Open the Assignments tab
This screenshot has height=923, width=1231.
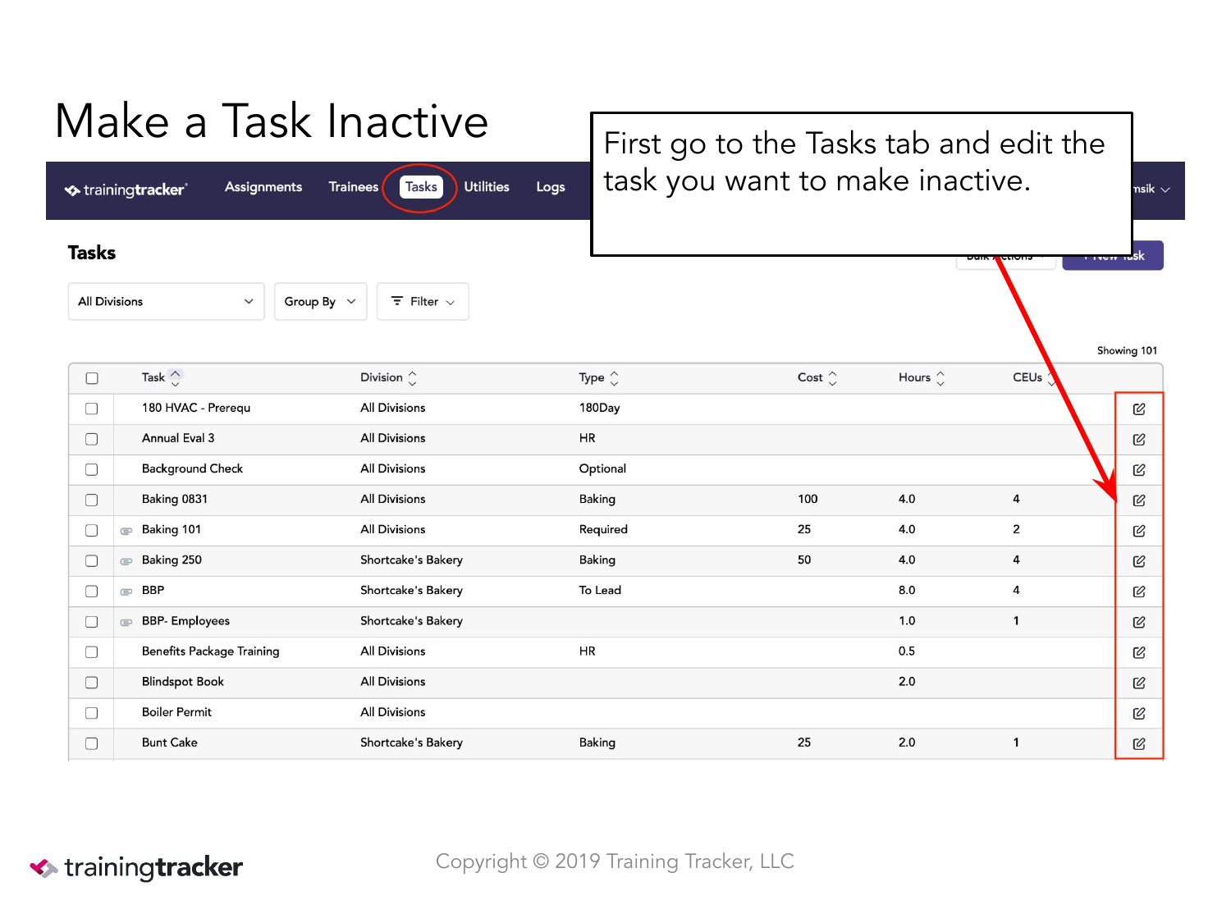(x=263, y=187)
